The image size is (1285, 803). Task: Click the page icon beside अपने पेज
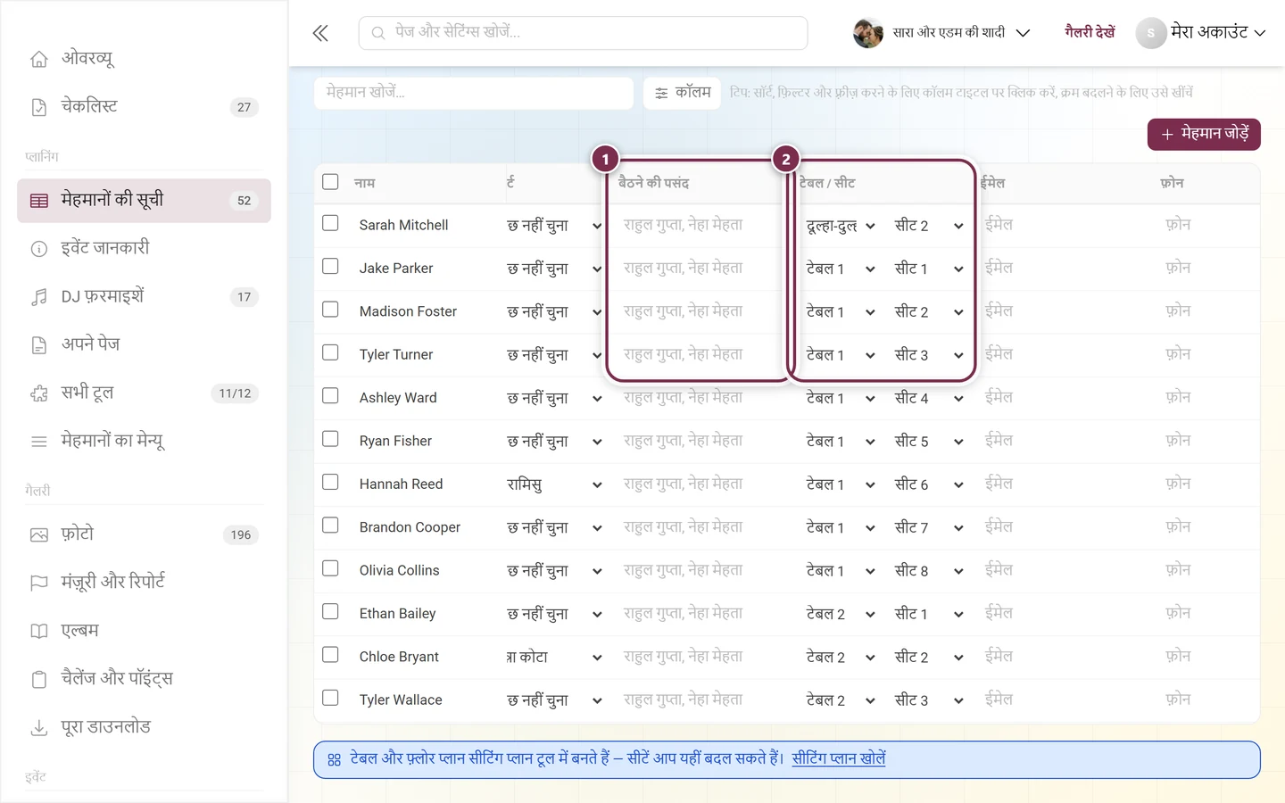point(39,345)
